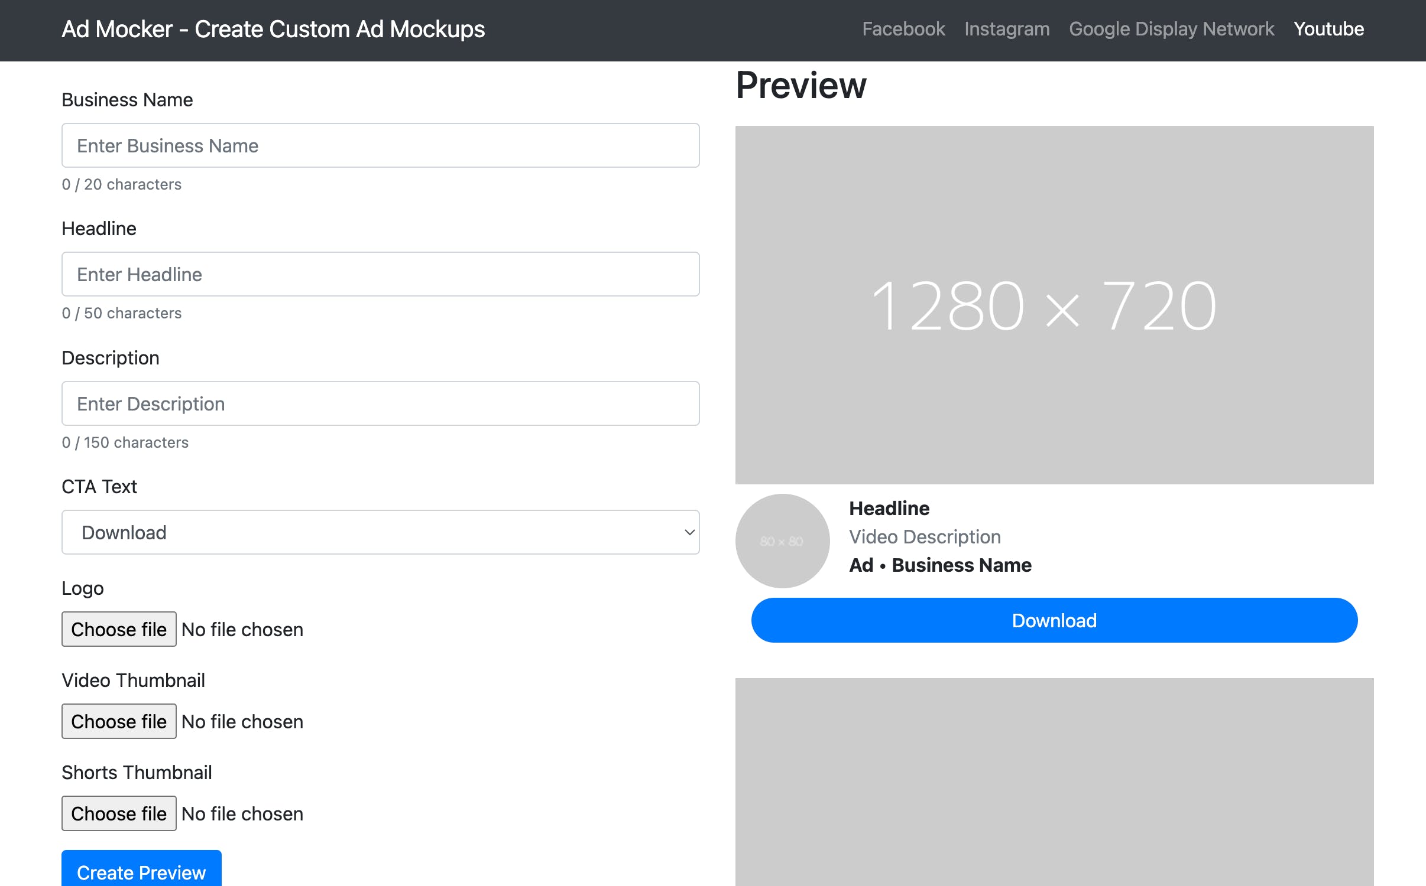Click the 1280 × 720 video thumbnail placeholder
The width and height of the screenshot is (1426, 886).
click(x=1054, y=305)
